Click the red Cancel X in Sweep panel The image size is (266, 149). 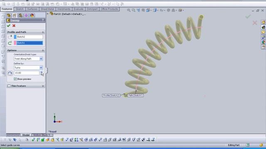[14, 26]
